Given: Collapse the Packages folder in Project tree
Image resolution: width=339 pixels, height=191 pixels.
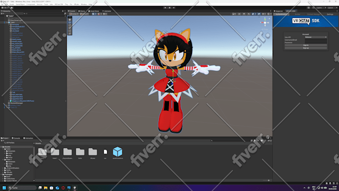Looking at the screenshot, I should click(1, 175).
